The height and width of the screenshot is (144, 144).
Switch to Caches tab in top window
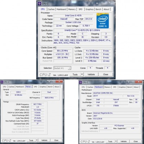coord(51,9)
